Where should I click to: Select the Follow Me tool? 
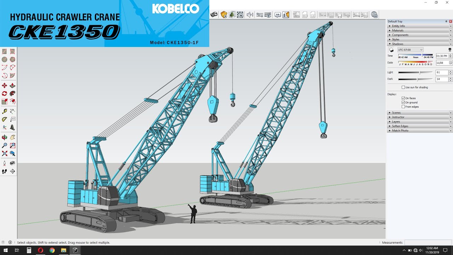[12, 93]
